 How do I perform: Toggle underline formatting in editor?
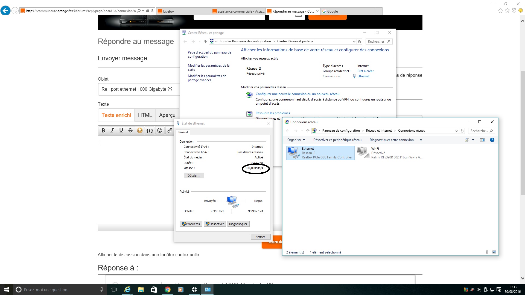point(121,131)
